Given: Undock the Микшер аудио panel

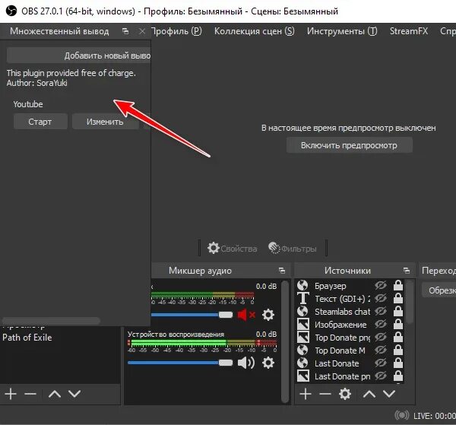Looking at the screenshot, I should tap(282, 271).
